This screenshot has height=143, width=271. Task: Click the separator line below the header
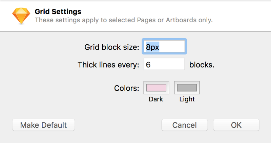135,31
